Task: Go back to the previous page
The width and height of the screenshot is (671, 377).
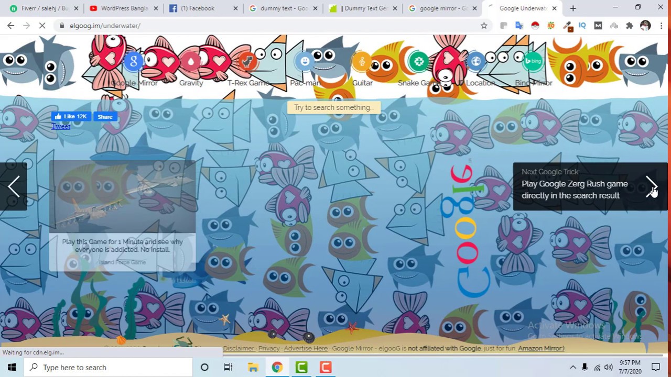Action: (x=11, y=26)
